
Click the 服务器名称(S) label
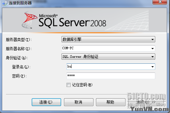[19, 49]
